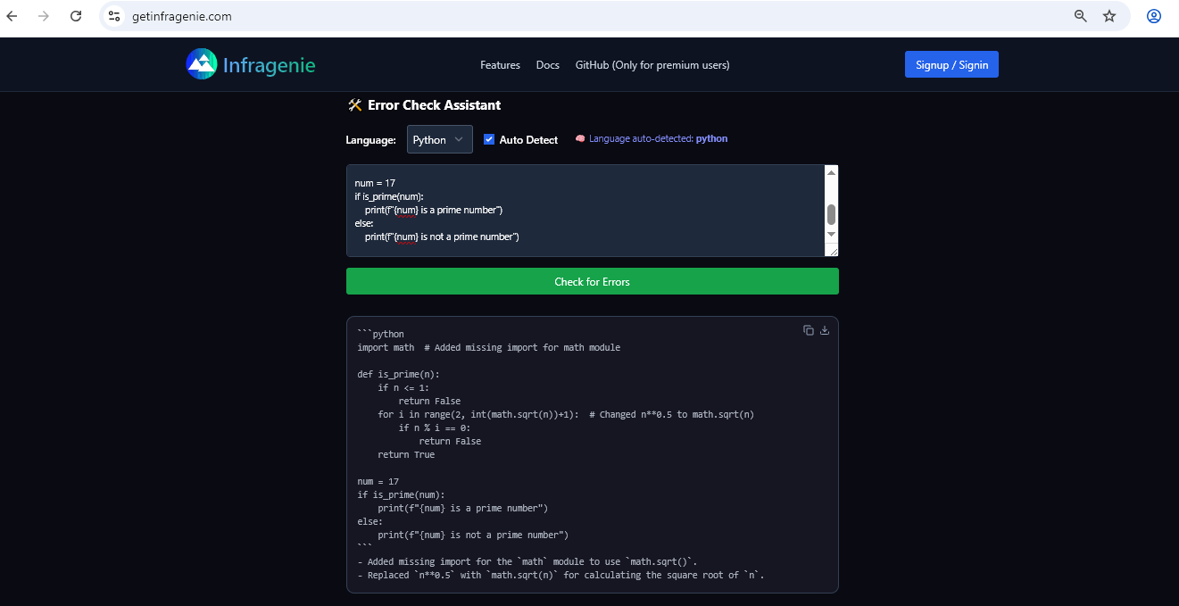The image size is (1179, 606).
Task: Open the Python language dropdown
Action: click(x=440, y=139)
